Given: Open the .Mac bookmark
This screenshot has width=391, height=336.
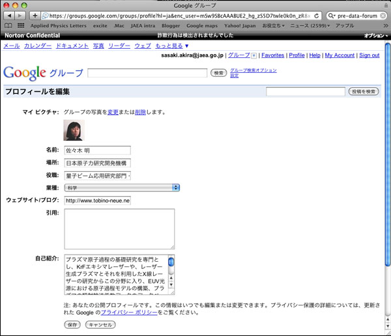Looking at the screenshot, I should point(119,25).
